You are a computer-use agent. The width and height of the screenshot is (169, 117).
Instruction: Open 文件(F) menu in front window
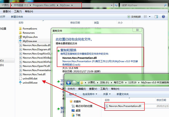click(x=71, y=89)
